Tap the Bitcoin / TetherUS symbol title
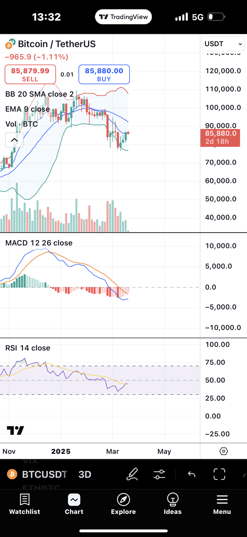Screen dimensions: 247x537 (57, 44)
